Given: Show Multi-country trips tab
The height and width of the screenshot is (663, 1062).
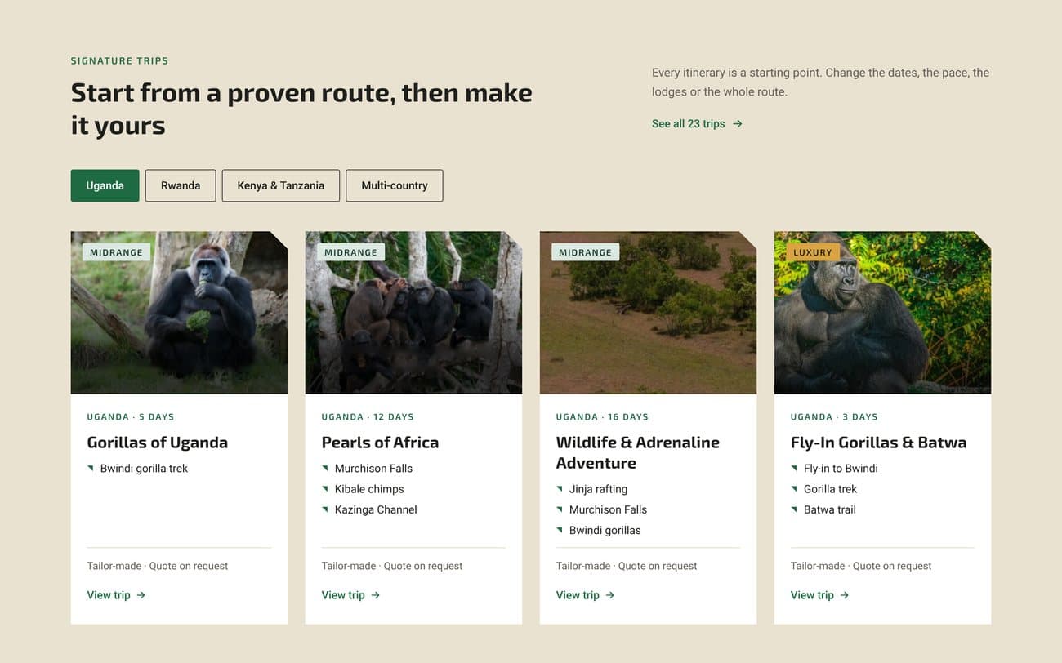Looking at the screenshot, I should click(x=395, y=185).
